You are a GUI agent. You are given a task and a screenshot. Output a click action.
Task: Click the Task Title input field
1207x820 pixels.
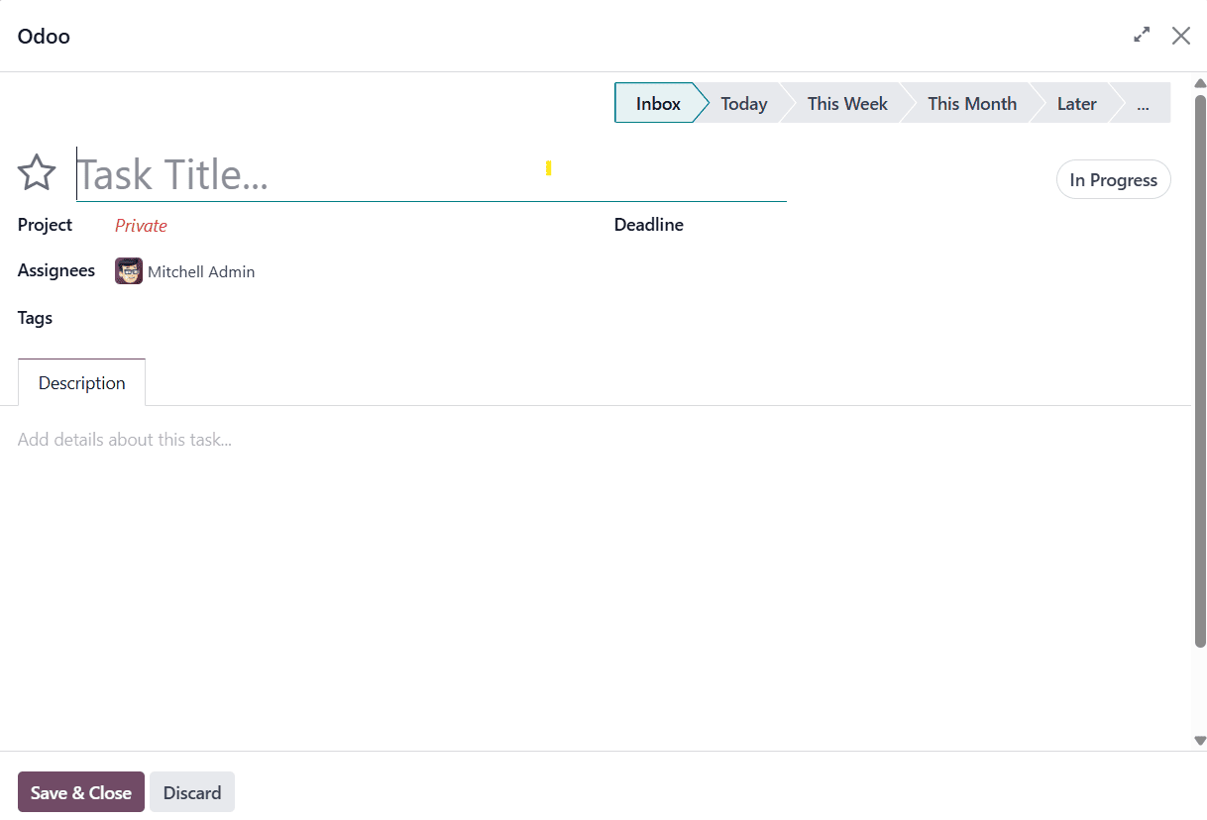tap(431, 174)
